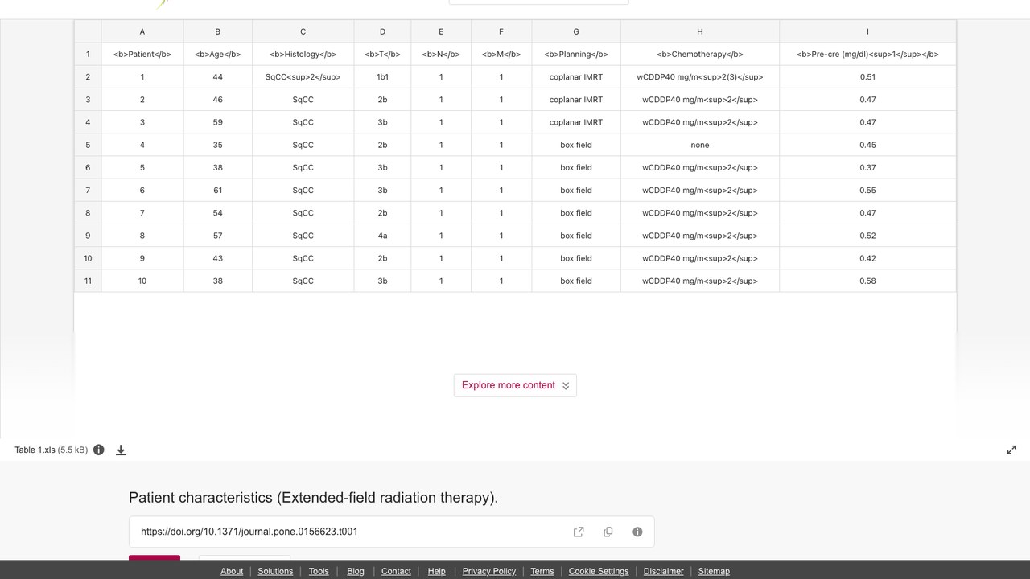Viewport: 1030px width, 579px height.
Task: View the Disclaimer footer link
Action: (x=664, y=571)
